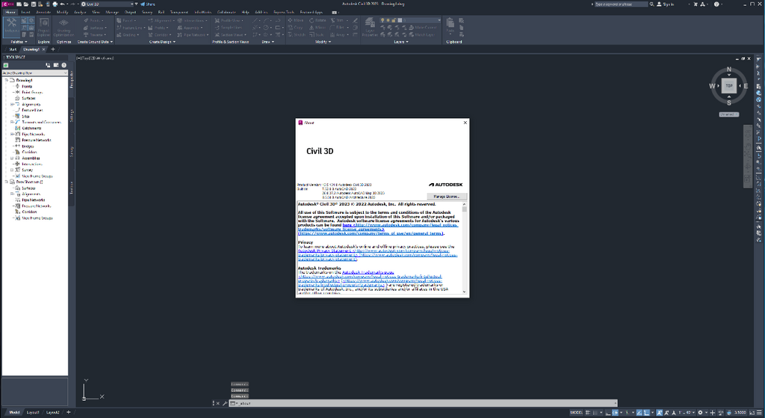Screen dimensions: 765x418
Task: Click the Surfaces tool in the ribbon
Action: [x=93, y=28]
